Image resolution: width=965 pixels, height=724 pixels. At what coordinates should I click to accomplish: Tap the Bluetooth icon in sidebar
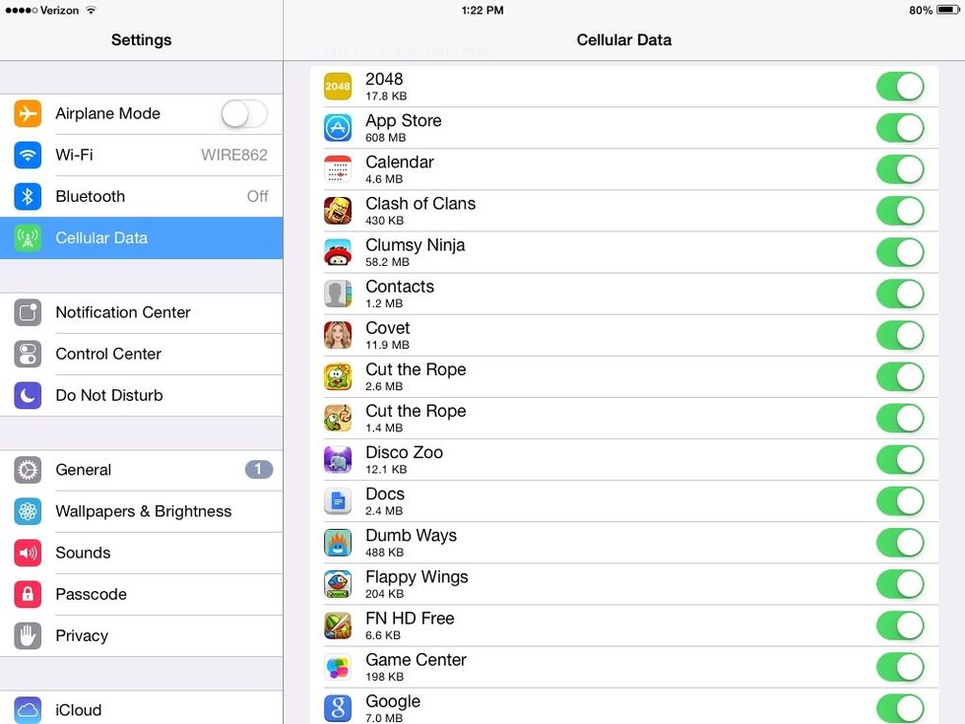coord(28,196)
